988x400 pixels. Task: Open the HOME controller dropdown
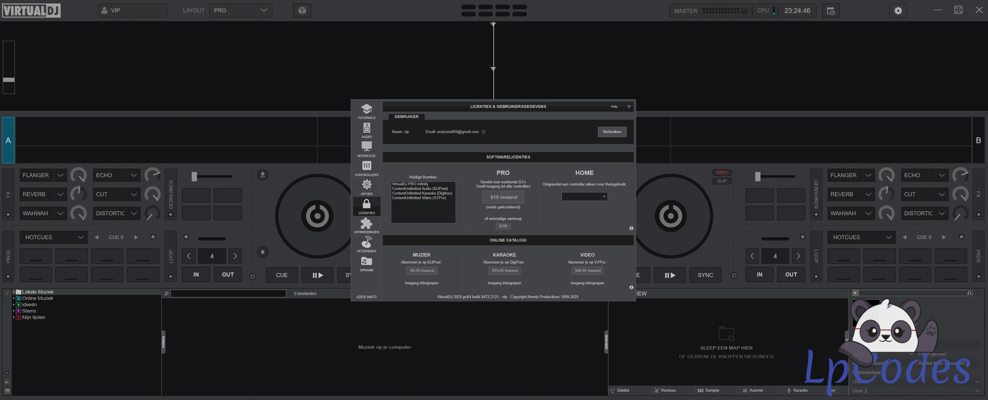(x=584, y=197)
